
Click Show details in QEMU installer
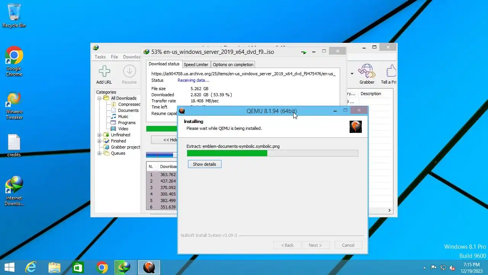coord(204,164)
